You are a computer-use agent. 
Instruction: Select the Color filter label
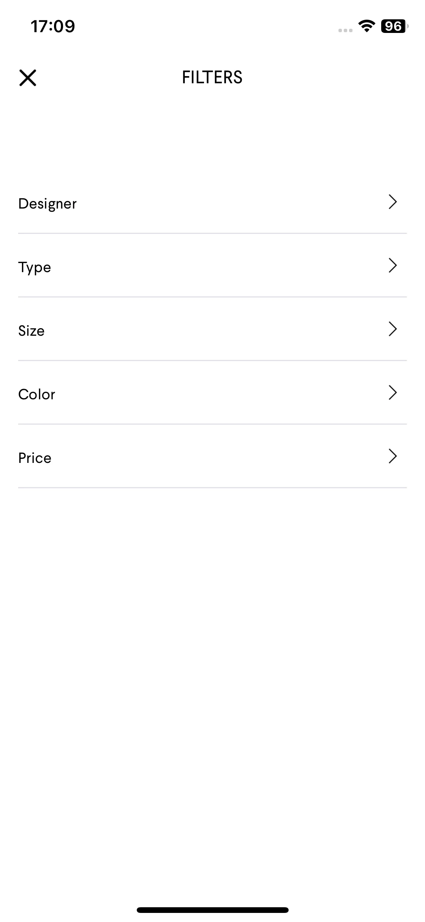(37, 394)
